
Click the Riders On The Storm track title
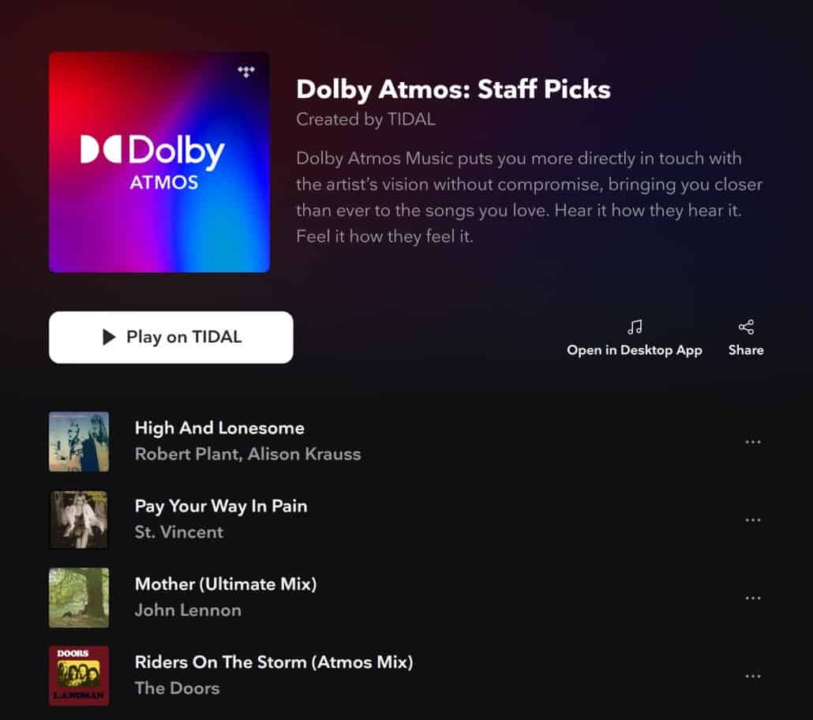pyautogui.click(x=274, y=662)
